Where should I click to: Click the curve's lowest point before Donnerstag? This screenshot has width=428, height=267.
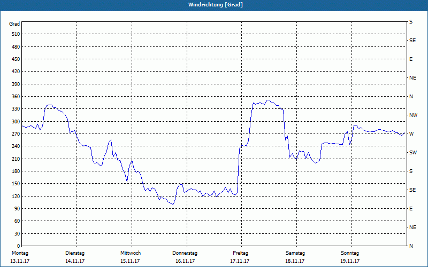(x=173, y=205)
